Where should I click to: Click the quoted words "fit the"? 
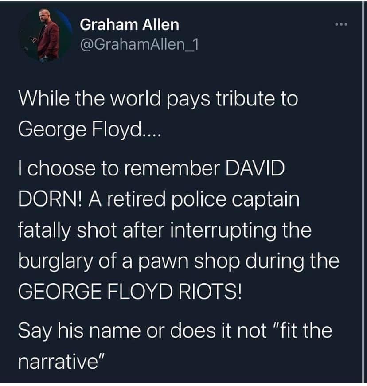coord(302,331)
